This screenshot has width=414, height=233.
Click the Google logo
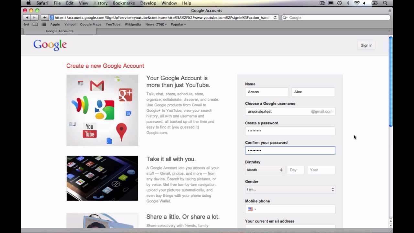[50, 45]
